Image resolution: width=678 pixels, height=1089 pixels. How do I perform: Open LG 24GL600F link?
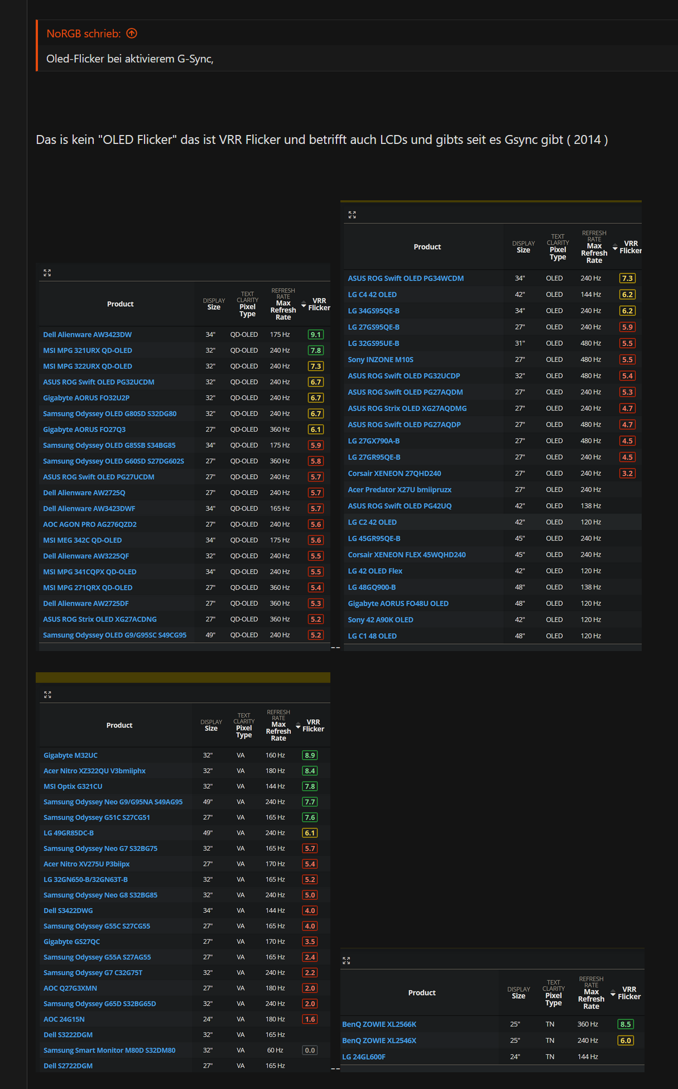point(364,1057)
